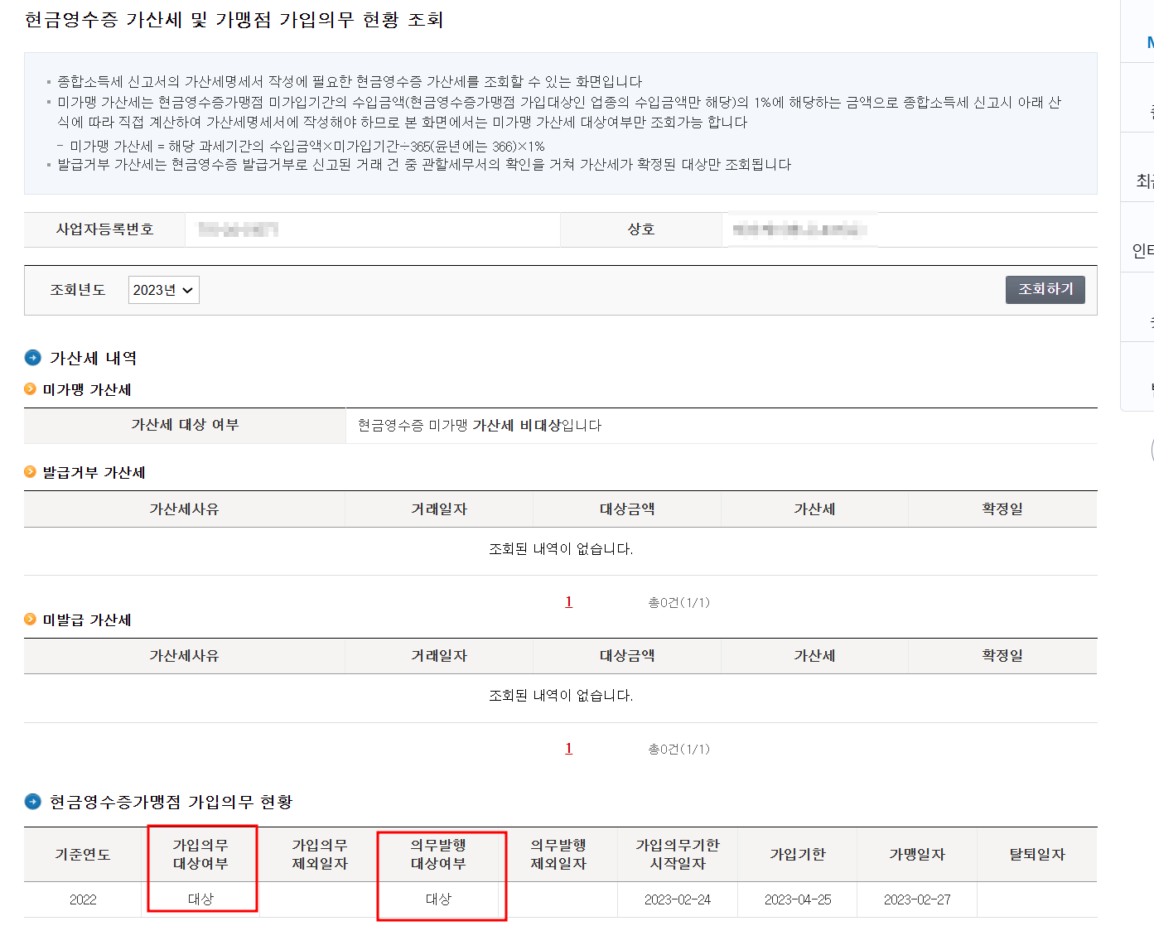
Task: Click 대상금액 header in 발급거부 가산세 table
Action: [627, 509]
